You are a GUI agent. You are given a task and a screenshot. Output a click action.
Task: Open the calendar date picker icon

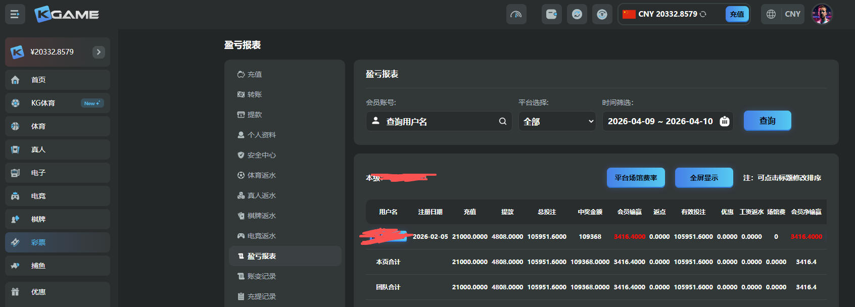(725, 121)
